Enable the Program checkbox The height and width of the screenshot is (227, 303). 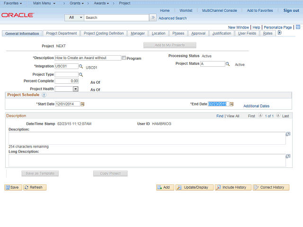point(124,58)
